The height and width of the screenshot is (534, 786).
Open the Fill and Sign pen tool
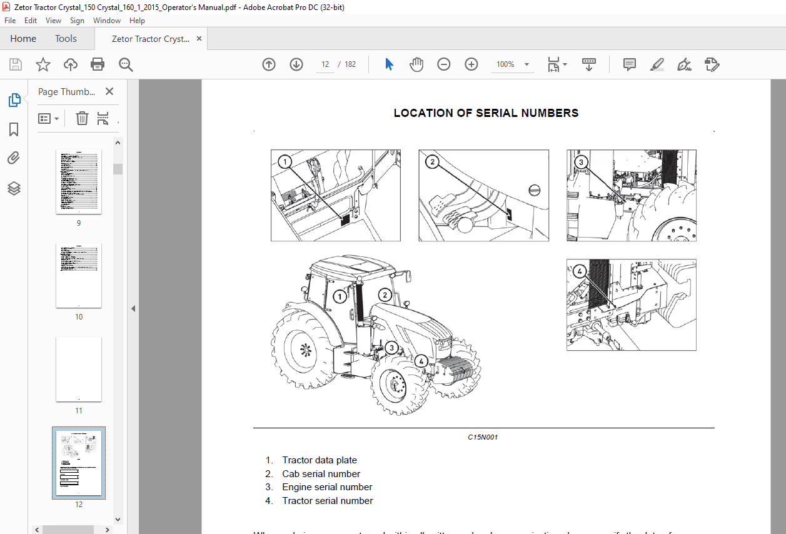click(x=684, y=64)
